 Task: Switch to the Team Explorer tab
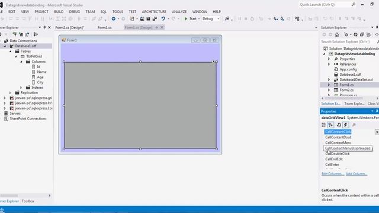pyautogui.click(x=354, y=104)
